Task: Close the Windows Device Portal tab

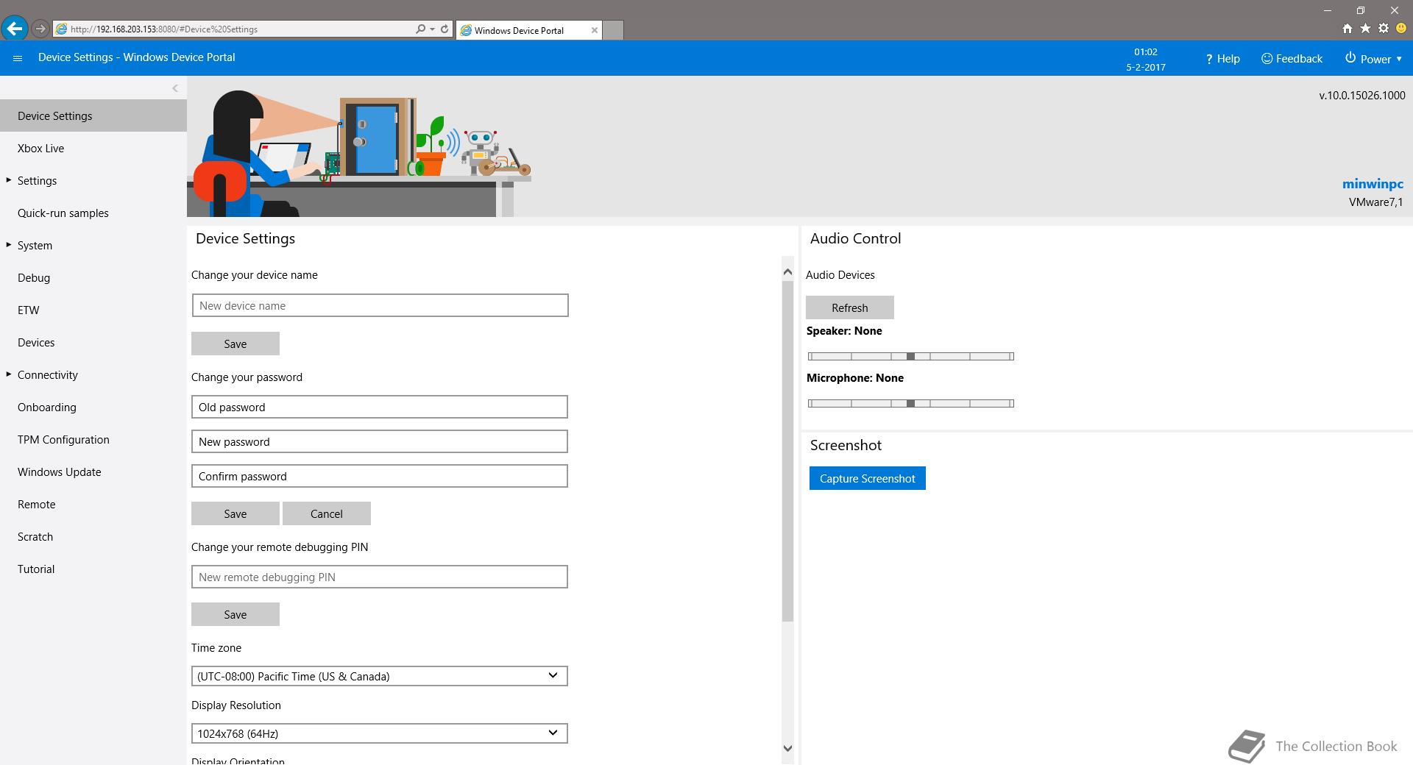Action: pos(594,30)
